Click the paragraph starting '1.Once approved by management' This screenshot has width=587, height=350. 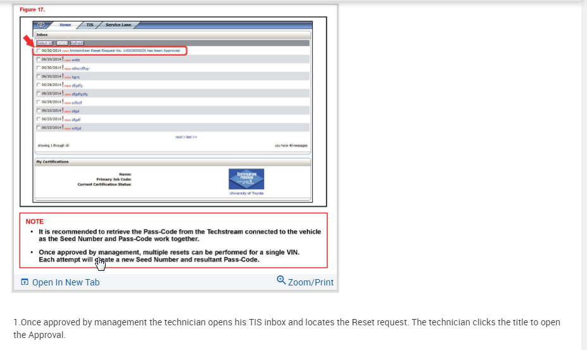pyautogui.click(x=287, y=328)
